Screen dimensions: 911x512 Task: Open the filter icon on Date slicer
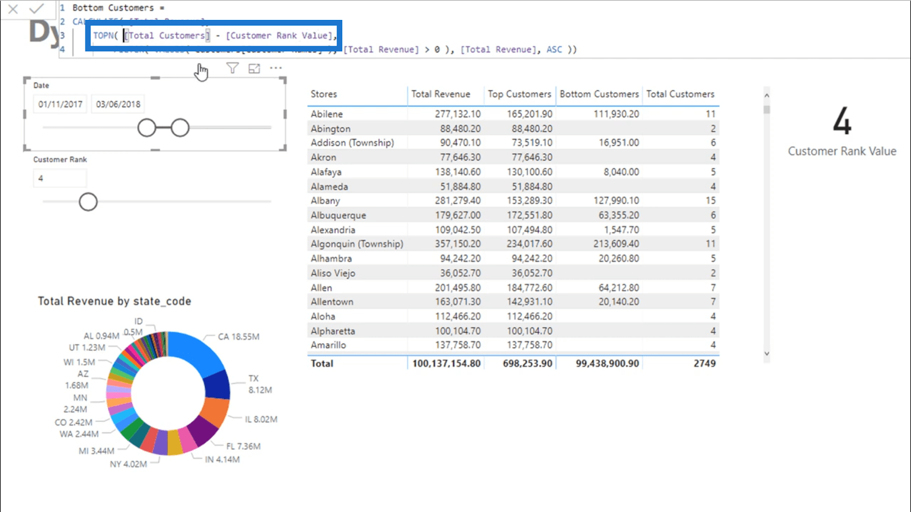coord(232,68)
